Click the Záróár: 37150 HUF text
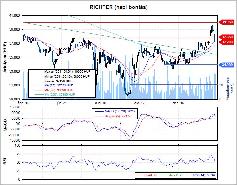237x185 pixels. click(58, 81)
